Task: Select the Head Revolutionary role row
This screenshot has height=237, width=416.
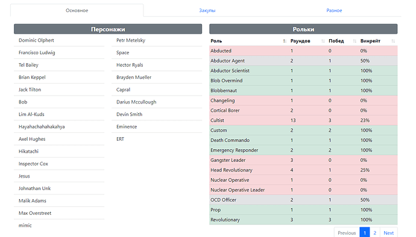Action: 303,170
